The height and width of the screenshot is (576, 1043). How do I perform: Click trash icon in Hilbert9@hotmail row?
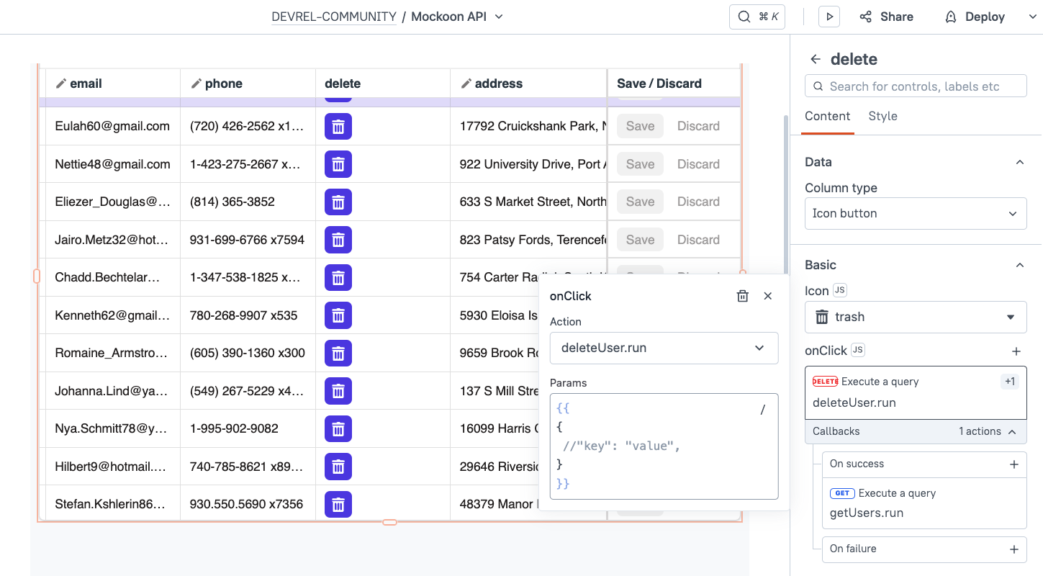point(338,467)
